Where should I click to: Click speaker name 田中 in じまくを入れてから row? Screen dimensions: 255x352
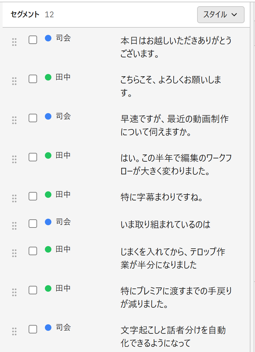pos(63,249)
